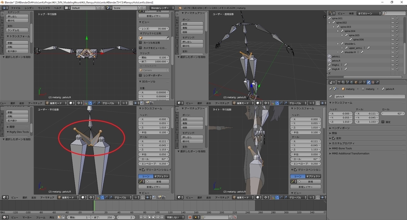The width and height of the screenshot is (407, 220).
Task: Click the eyedropper next to object focus field
Action: (x=167, y=38)
